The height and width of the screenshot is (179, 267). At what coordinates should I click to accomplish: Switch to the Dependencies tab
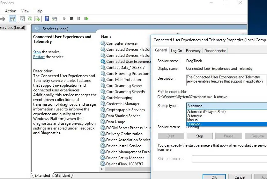(x=215, y=51)
